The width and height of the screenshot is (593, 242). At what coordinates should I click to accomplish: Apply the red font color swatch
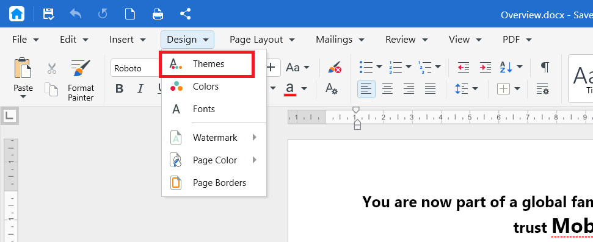tap(289, 89)
